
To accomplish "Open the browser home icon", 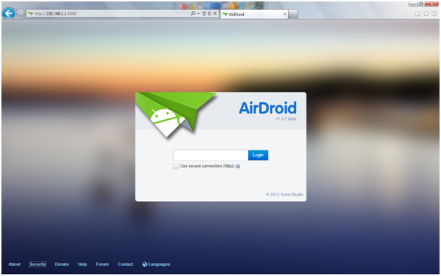I will coord(418,14).
